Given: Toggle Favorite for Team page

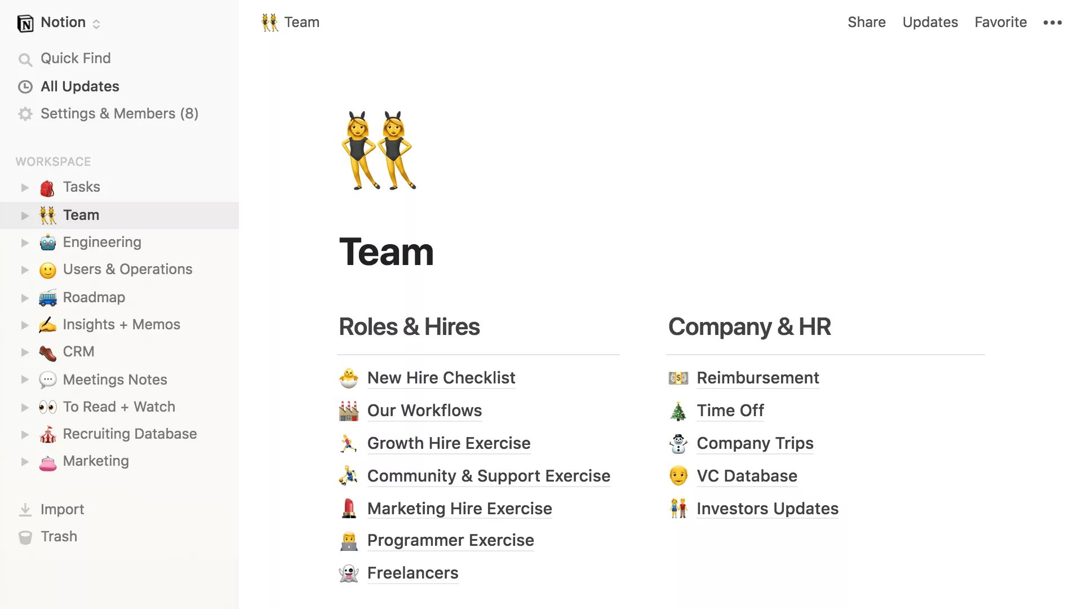Looking at the screenshot, I should (1000, 21).
